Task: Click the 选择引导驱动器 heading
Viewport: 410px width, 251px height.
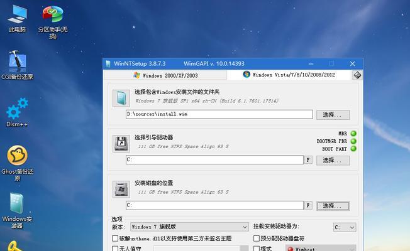Action: pos(153,137)
